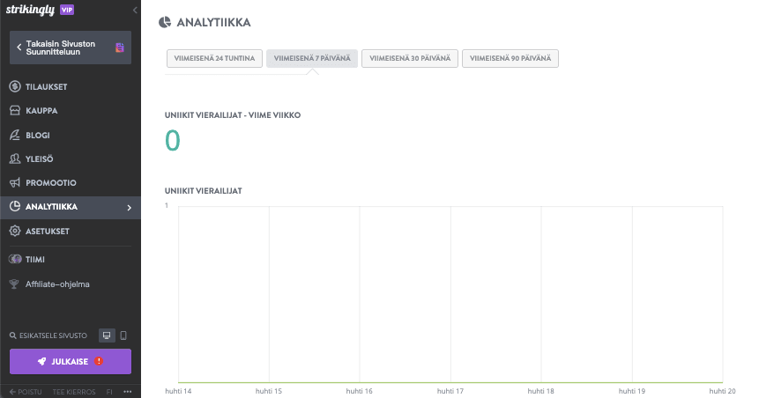Click the Tilaukset dollar icon
759x398 pixels.
coord(15,86)
